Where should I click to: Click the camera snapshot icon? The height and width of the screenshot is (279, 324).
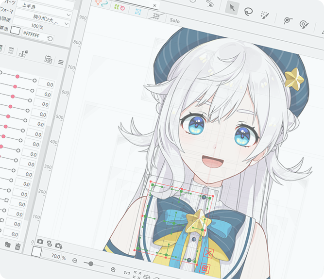click(40, 242)
